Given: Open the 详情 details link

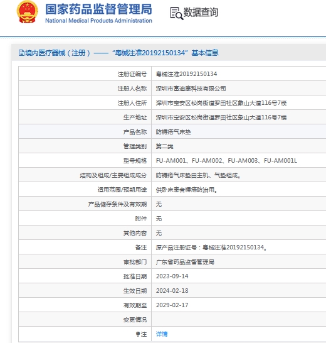Looking at the screenshot, I should (x=162, y=334).
